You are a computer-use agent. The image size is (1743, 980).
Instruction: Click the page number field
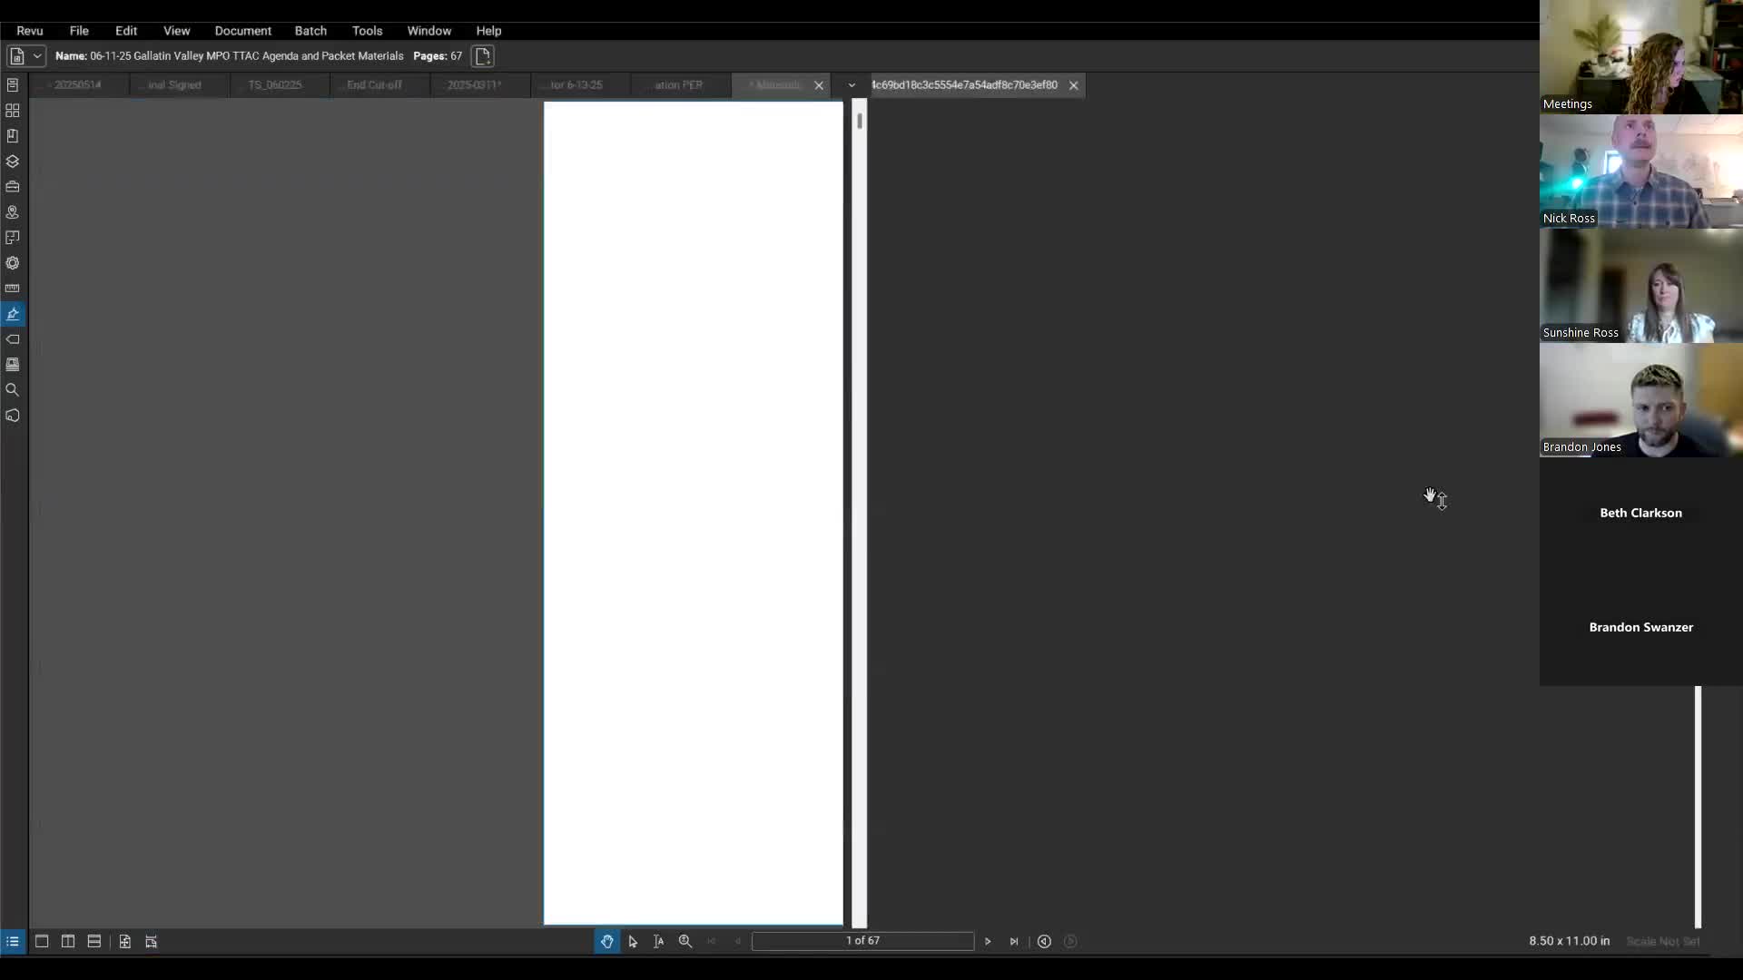coord(862,941)
